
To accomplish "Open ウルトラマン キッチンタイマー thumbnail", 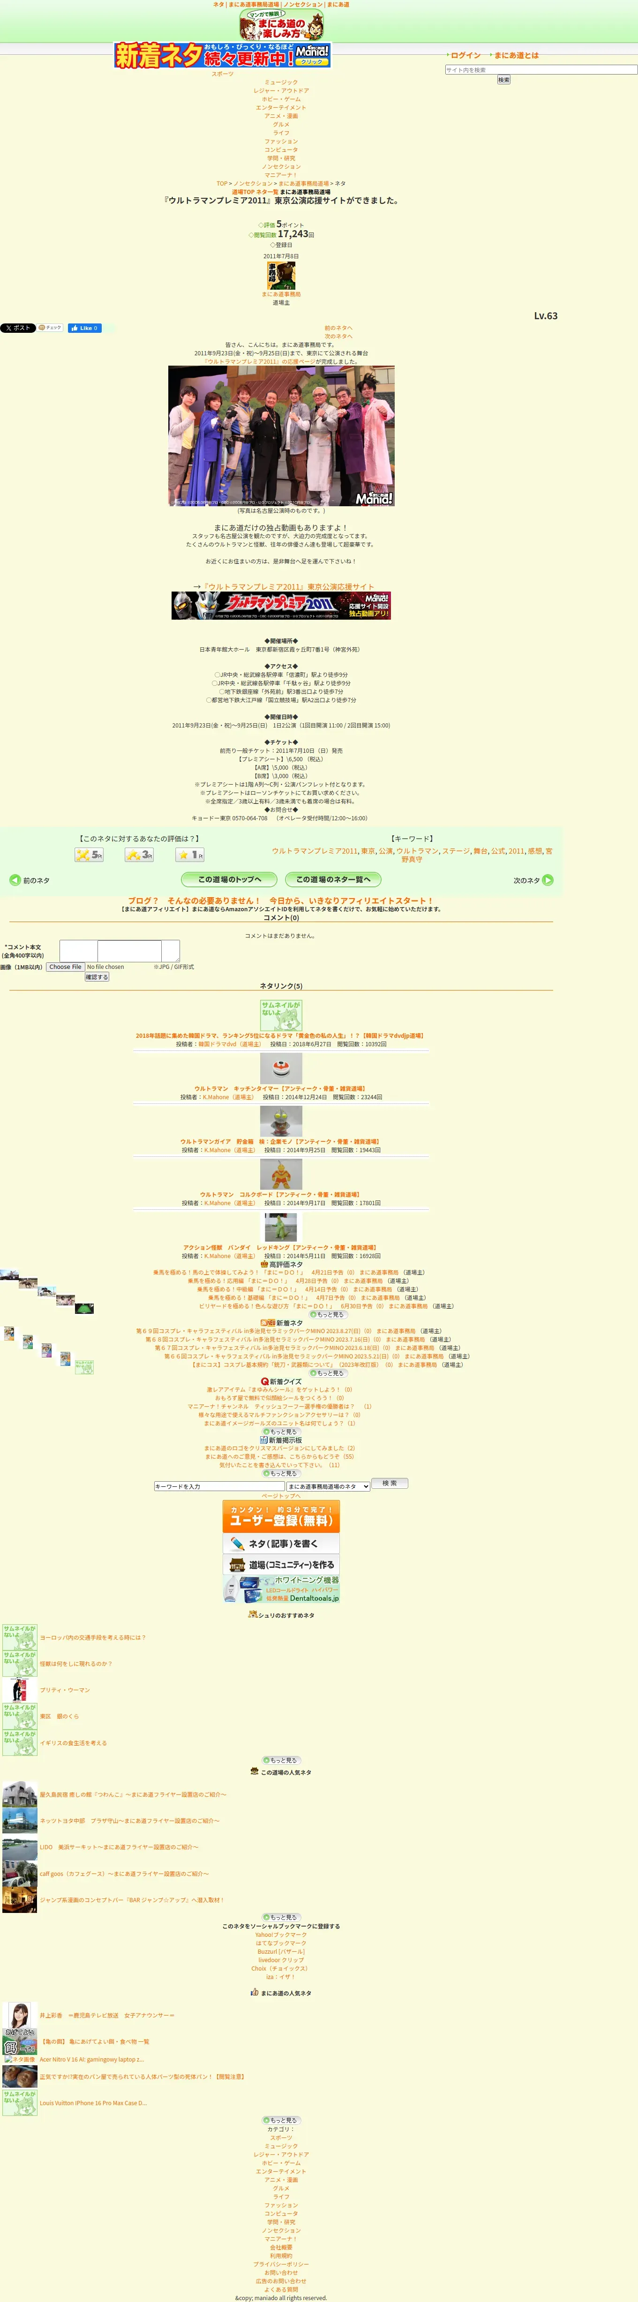I will (281, 1068).
